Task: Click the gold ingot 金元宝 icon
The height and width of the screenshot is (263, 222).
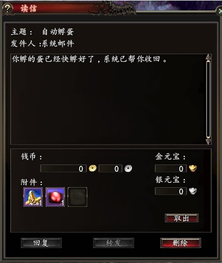Action: click(x=193, y=168)
